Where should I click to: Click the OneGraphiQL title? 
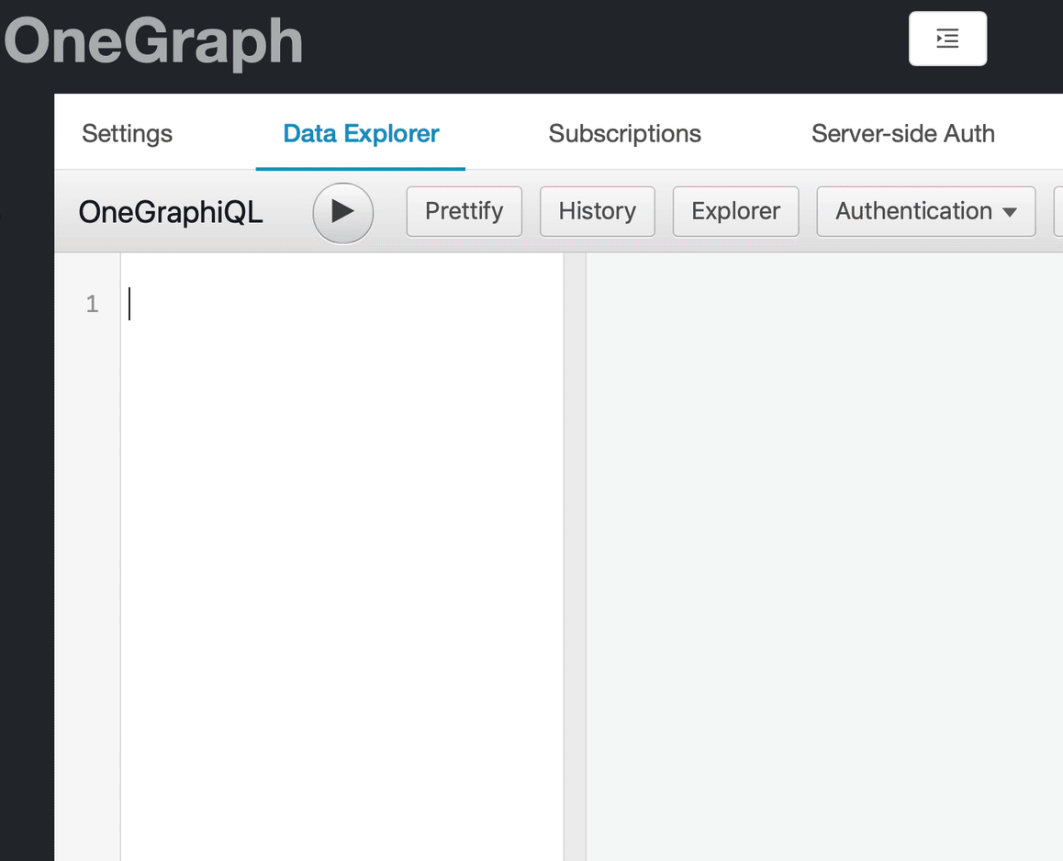tap(170, 212)
